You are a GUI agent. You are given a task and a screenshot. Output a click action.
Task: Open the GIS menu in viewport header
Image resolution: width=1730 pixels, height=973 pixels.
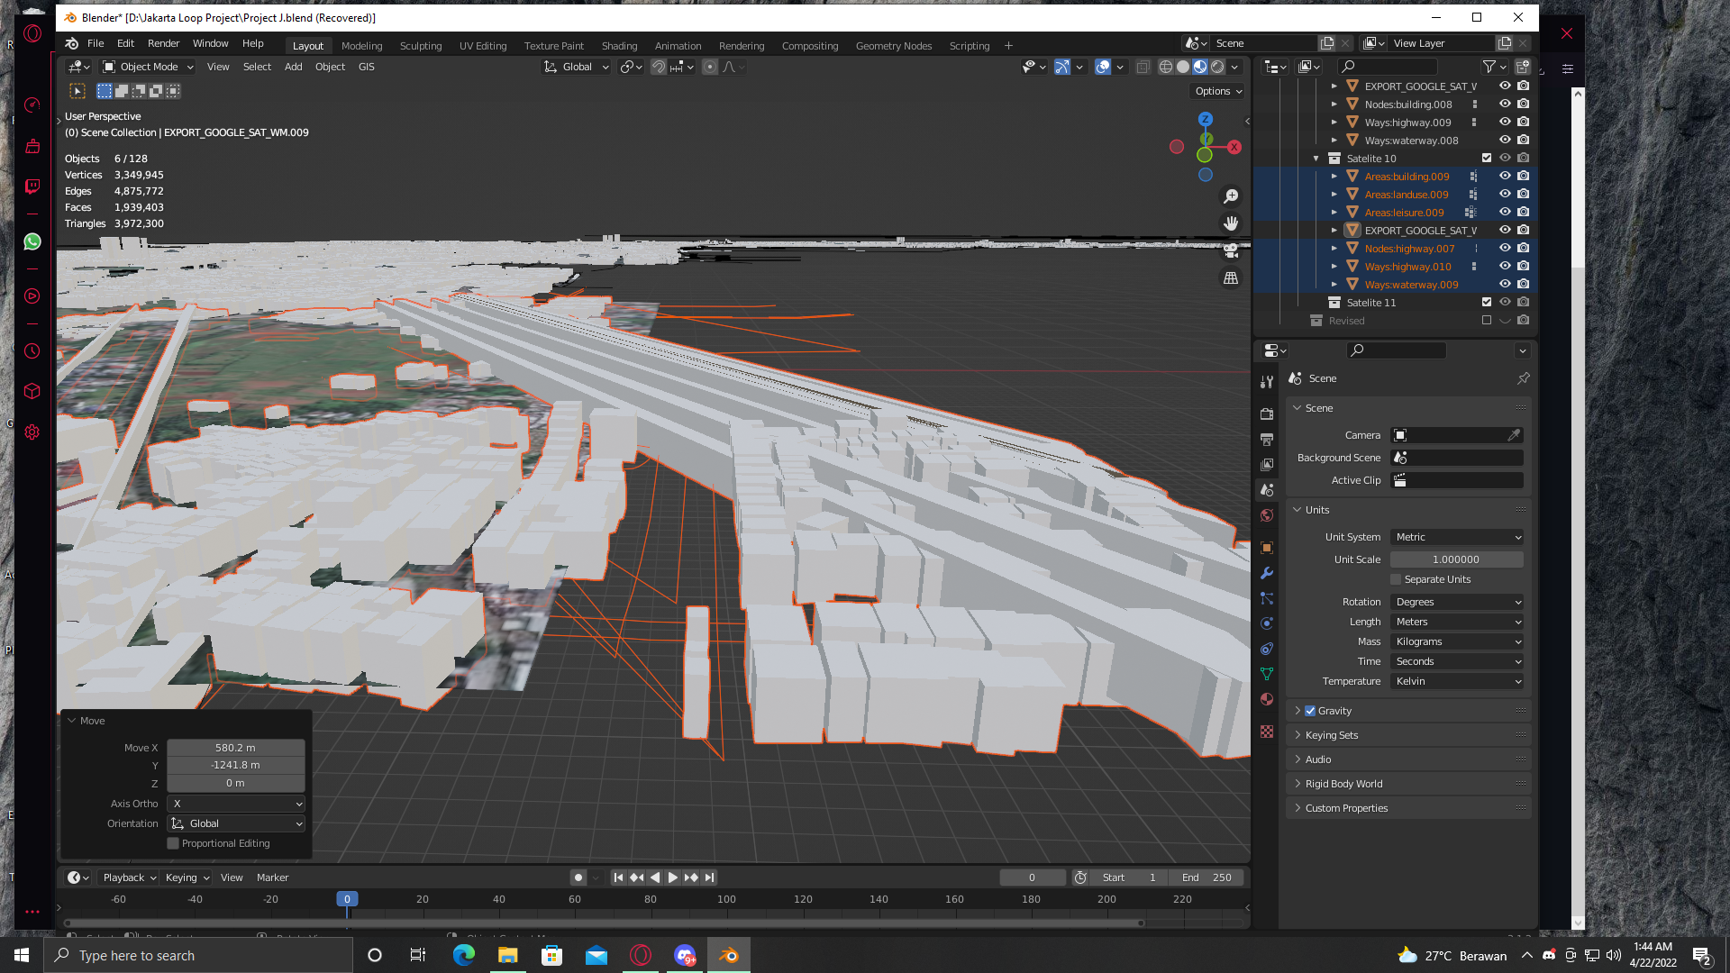click(366, 67)
